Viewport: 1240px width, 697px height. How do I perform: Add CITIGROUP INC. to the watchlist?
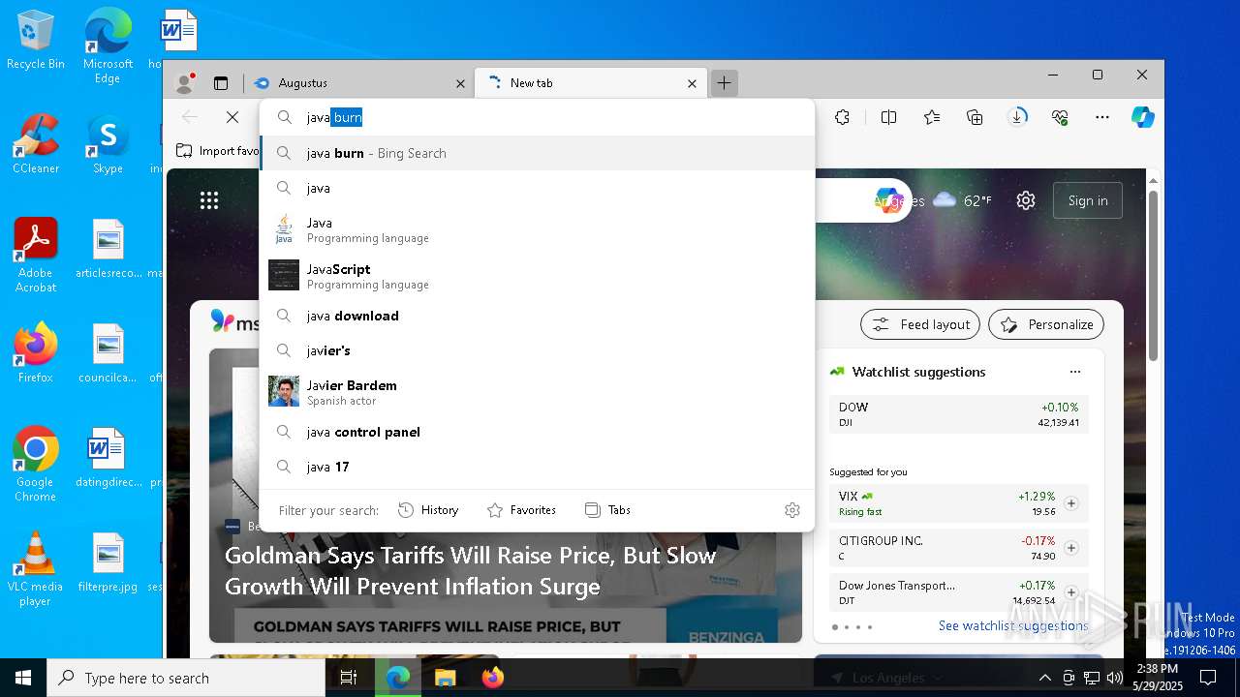coord(1071,548)
